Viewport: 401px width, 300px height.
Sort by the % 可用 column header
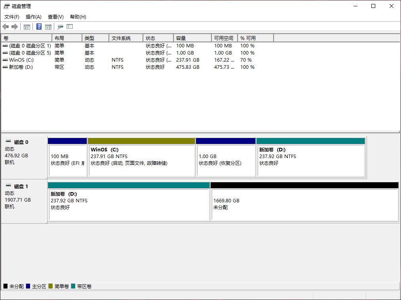click(256, 38)
